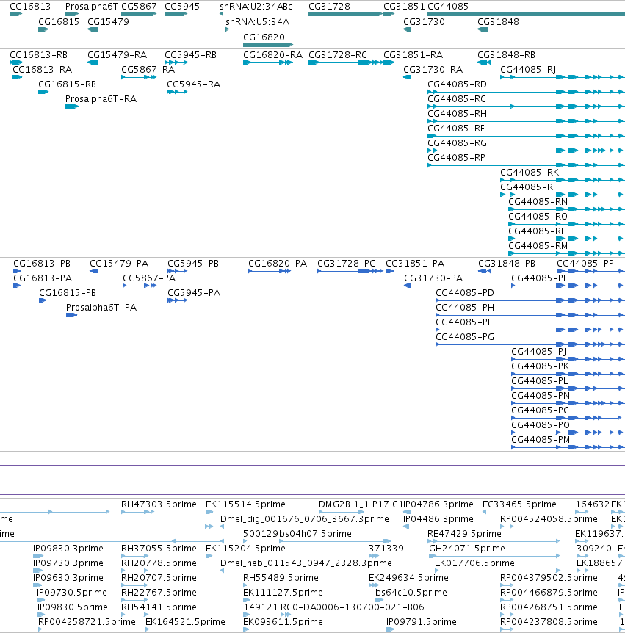Screen dimensions: 625x633
Task: Select transcript CG44085-RH
Action: 457,114
